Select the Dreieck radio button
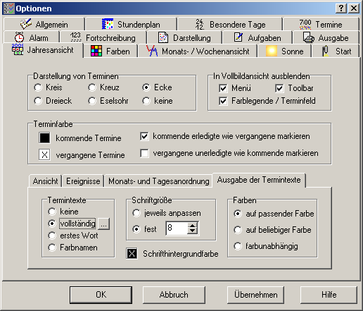This screenshot has width=363, height=311. pos(38,101)
